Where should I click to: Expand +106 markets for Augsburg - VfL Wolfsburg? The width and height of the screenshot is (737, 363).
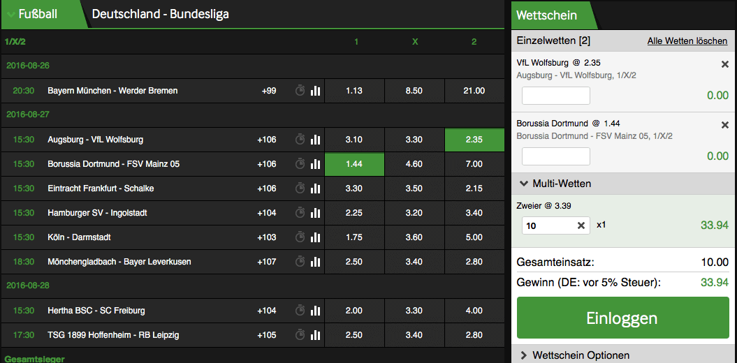(x=266, y=140)
